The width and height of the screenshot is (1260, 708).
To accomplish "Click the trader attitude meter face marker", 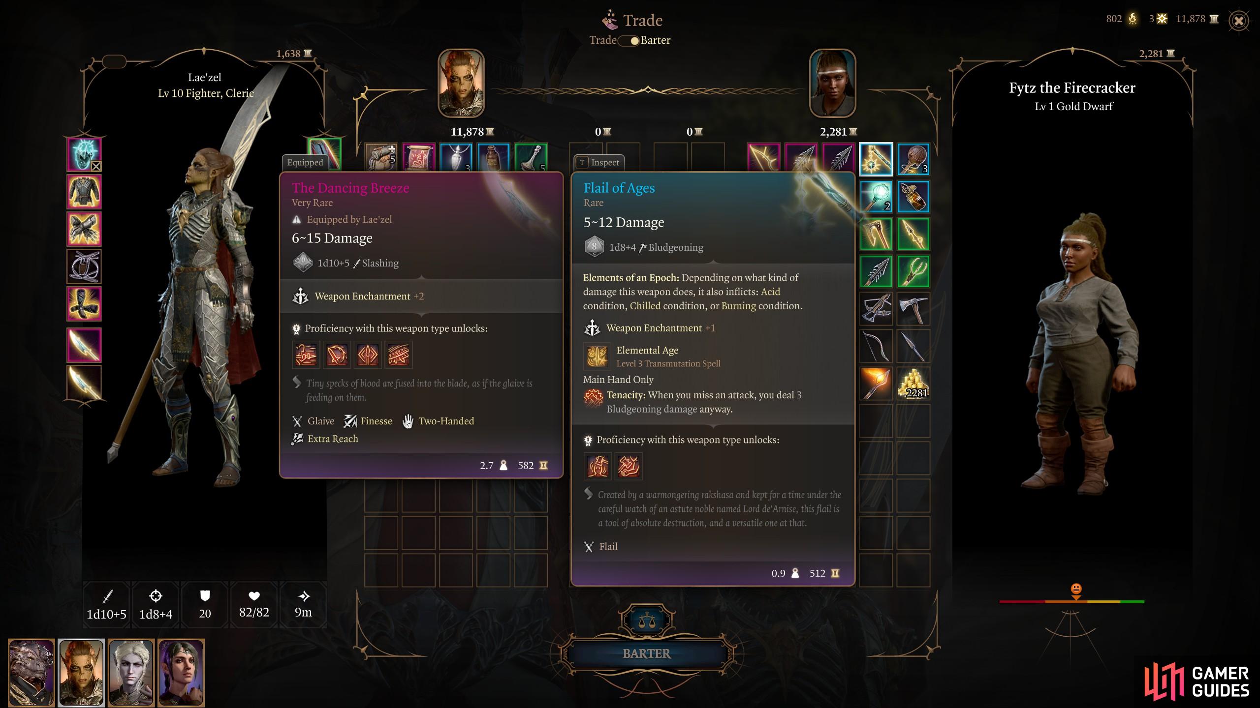I will tap(1076, 589).
